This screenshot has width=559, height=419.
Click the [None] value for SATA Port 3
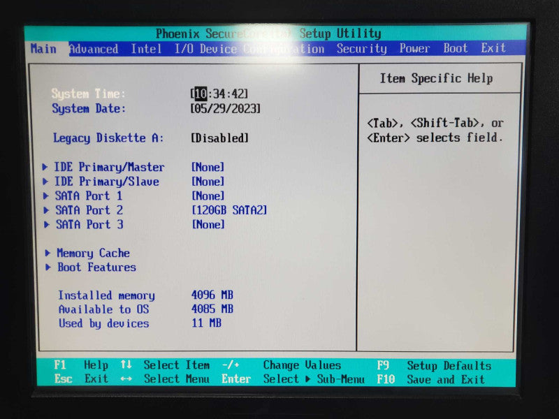pyautogui.click(x=208, y=224)
